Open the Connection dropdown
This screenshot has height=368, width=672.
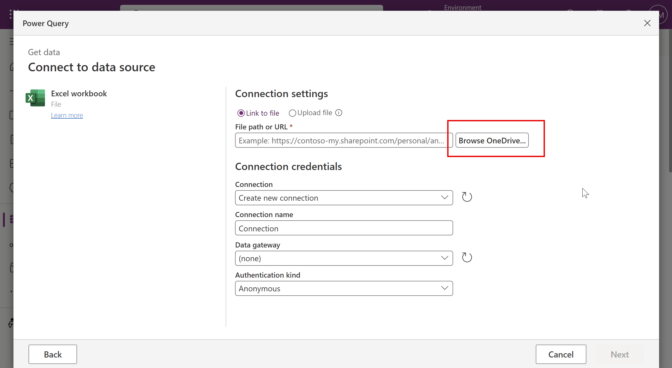coord(344,198)
